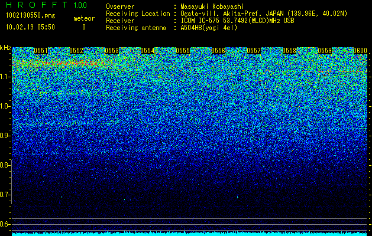372x236 pixels.
Task: Click the 0.7 frequency axis label
Action: (5, 195)
